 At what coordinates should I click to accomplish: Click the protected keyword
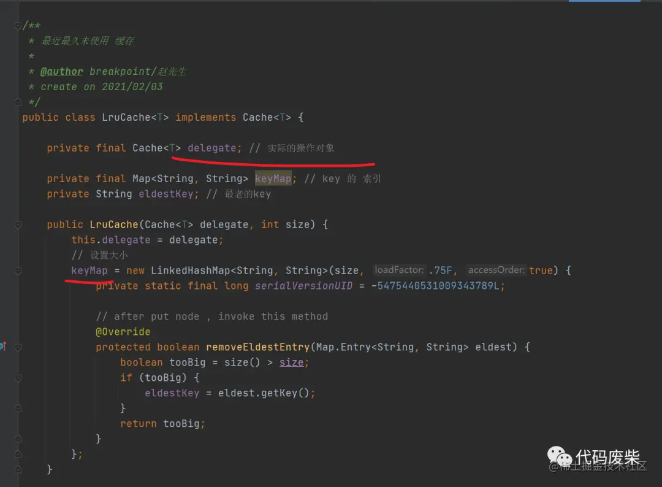[x=123, y=347]
